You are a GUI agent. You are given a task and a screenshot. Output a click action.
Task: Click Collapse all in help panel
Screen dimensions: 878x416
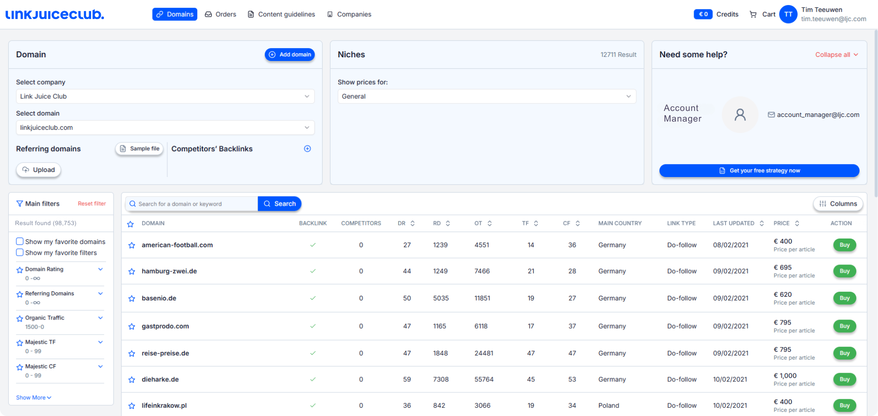(837, 55)
